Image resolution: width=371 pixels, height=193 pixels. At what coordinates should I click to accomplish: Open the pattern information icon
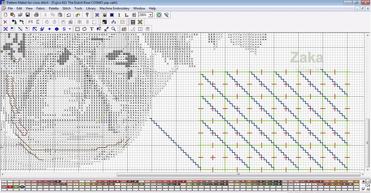[x=134, y=15]
